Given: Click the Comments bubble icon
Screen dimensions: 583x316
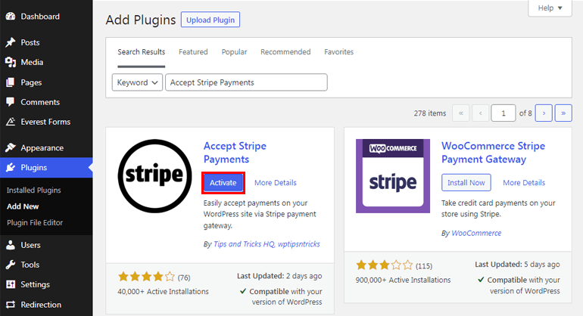Looking at the screenshot, I should 11,102.
